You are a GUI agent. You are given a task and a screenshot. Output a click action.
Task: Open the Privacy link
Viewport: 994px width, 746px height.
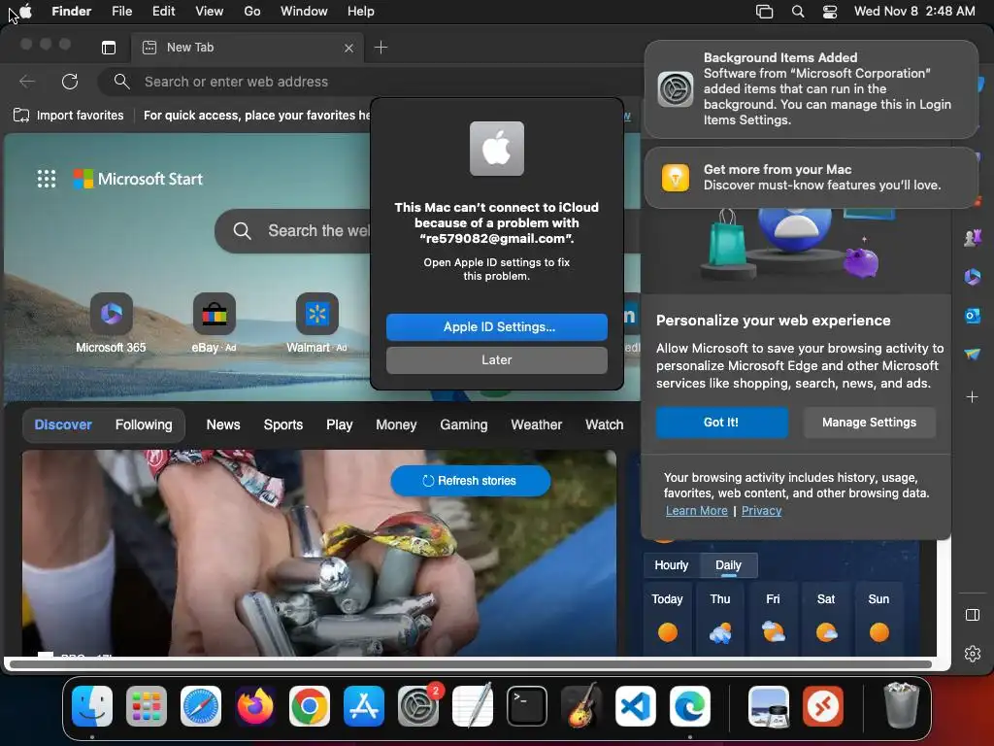pyautogui.click(x=761, y=511)
